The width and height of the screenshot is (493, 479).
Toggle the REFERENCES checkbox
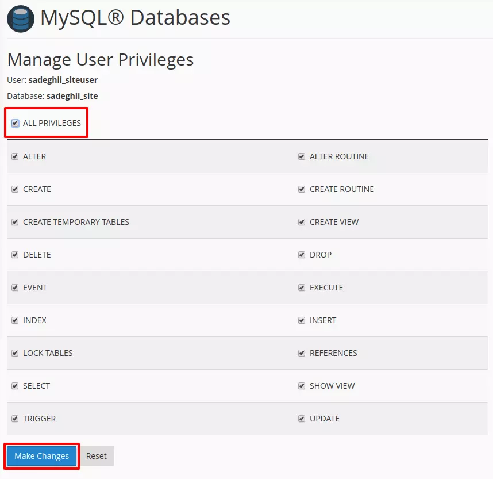tap(302, 353)
